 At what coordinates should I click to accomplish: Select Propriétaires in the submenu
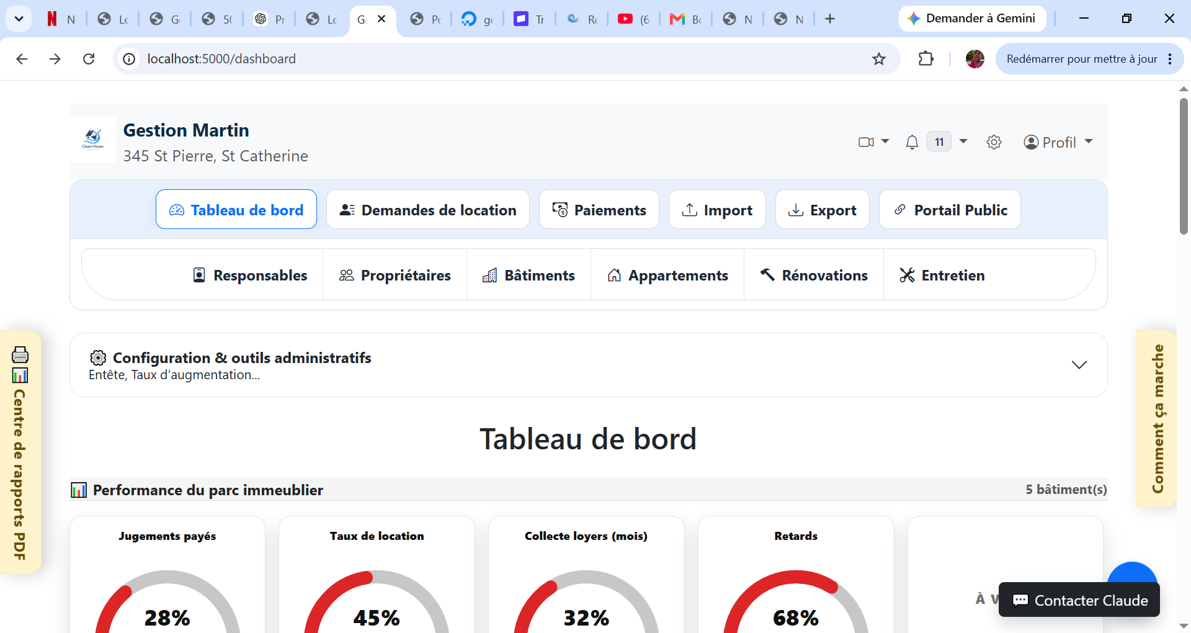pyautogui.click(x=395, y=275)
